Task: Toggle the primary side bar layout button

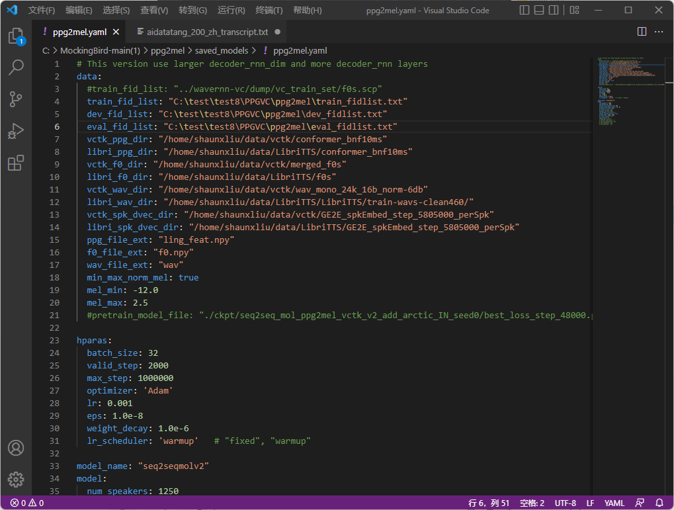Action: (525, 10)
